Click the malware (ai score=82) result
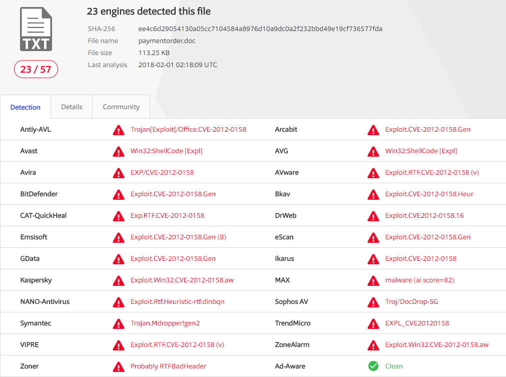 click(420, 280)
